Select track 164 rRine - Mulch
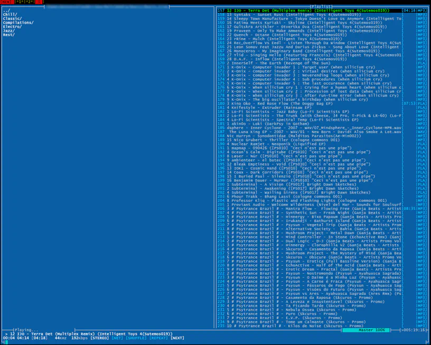 point(322,39)
